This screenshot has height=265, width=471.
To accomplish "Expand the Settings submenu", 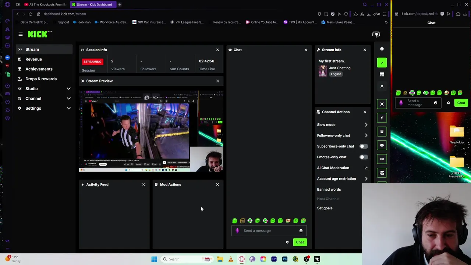I will [x=44, y=108].
